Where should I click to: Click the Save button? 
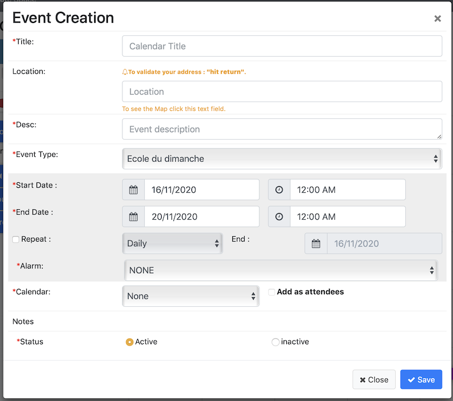(x=421, y=379)
